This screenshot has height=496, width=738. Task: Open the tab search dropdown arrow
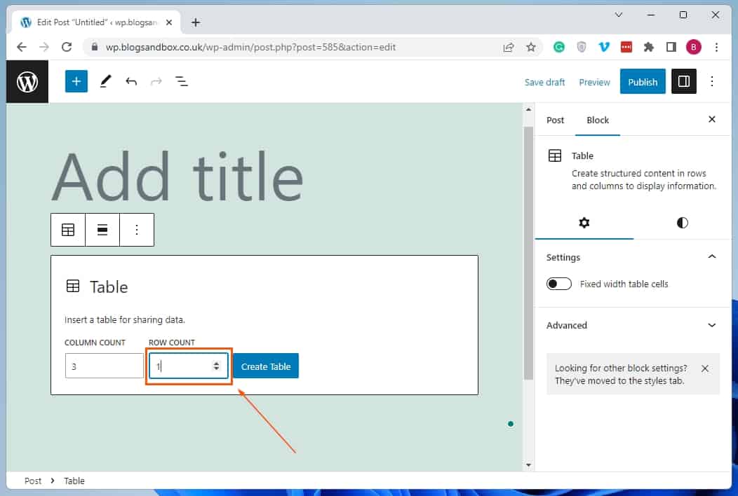tap(619, 15)
